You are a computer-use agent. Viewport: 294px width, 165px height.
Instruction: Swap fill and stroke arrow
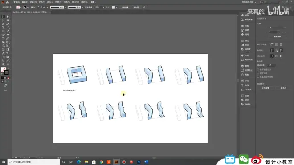[8, 68]
